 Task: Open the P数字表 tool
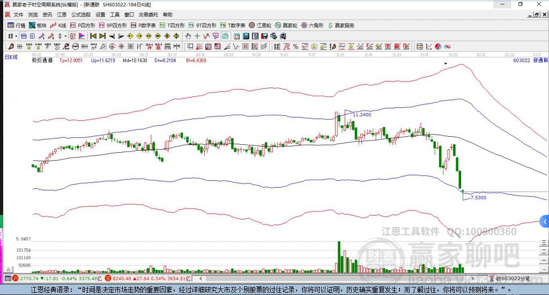point(143,25)
